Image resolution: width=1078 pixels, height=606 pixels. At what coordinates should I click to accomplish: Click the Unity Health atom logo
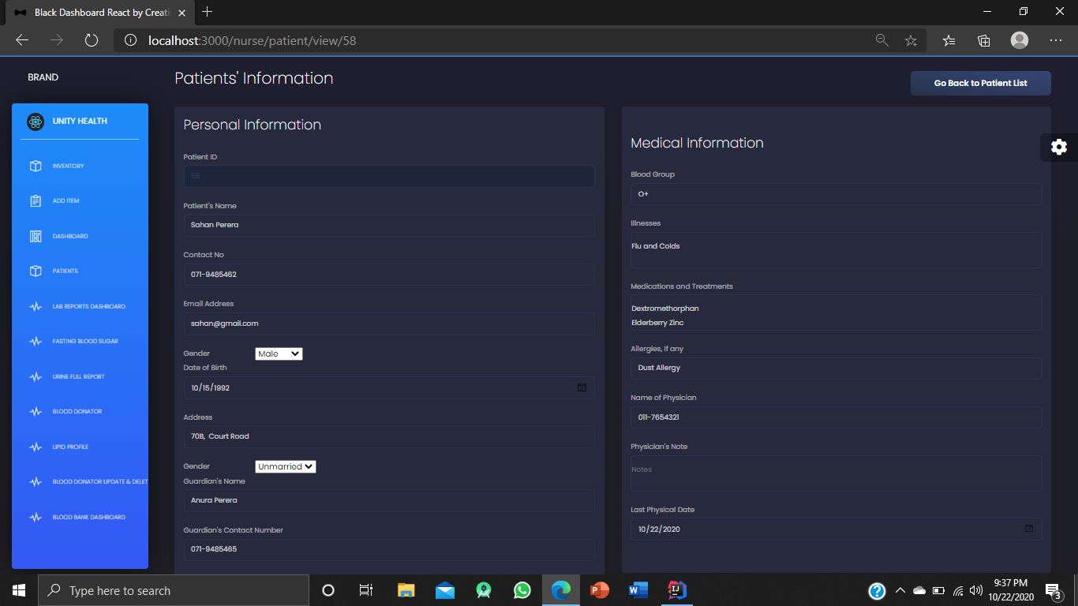pos(36,122)
